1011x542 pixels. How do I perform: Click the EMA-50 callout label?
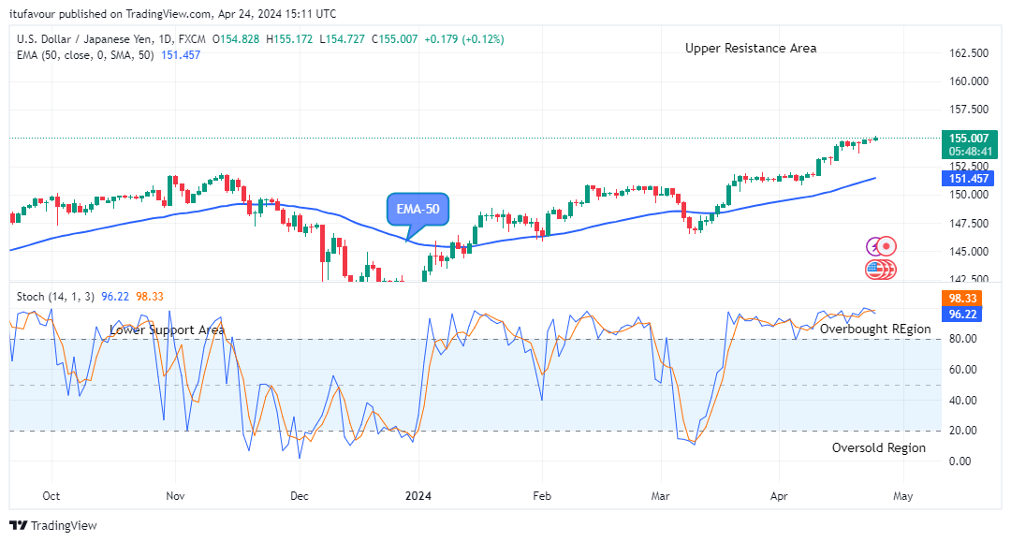pos(418,210)
